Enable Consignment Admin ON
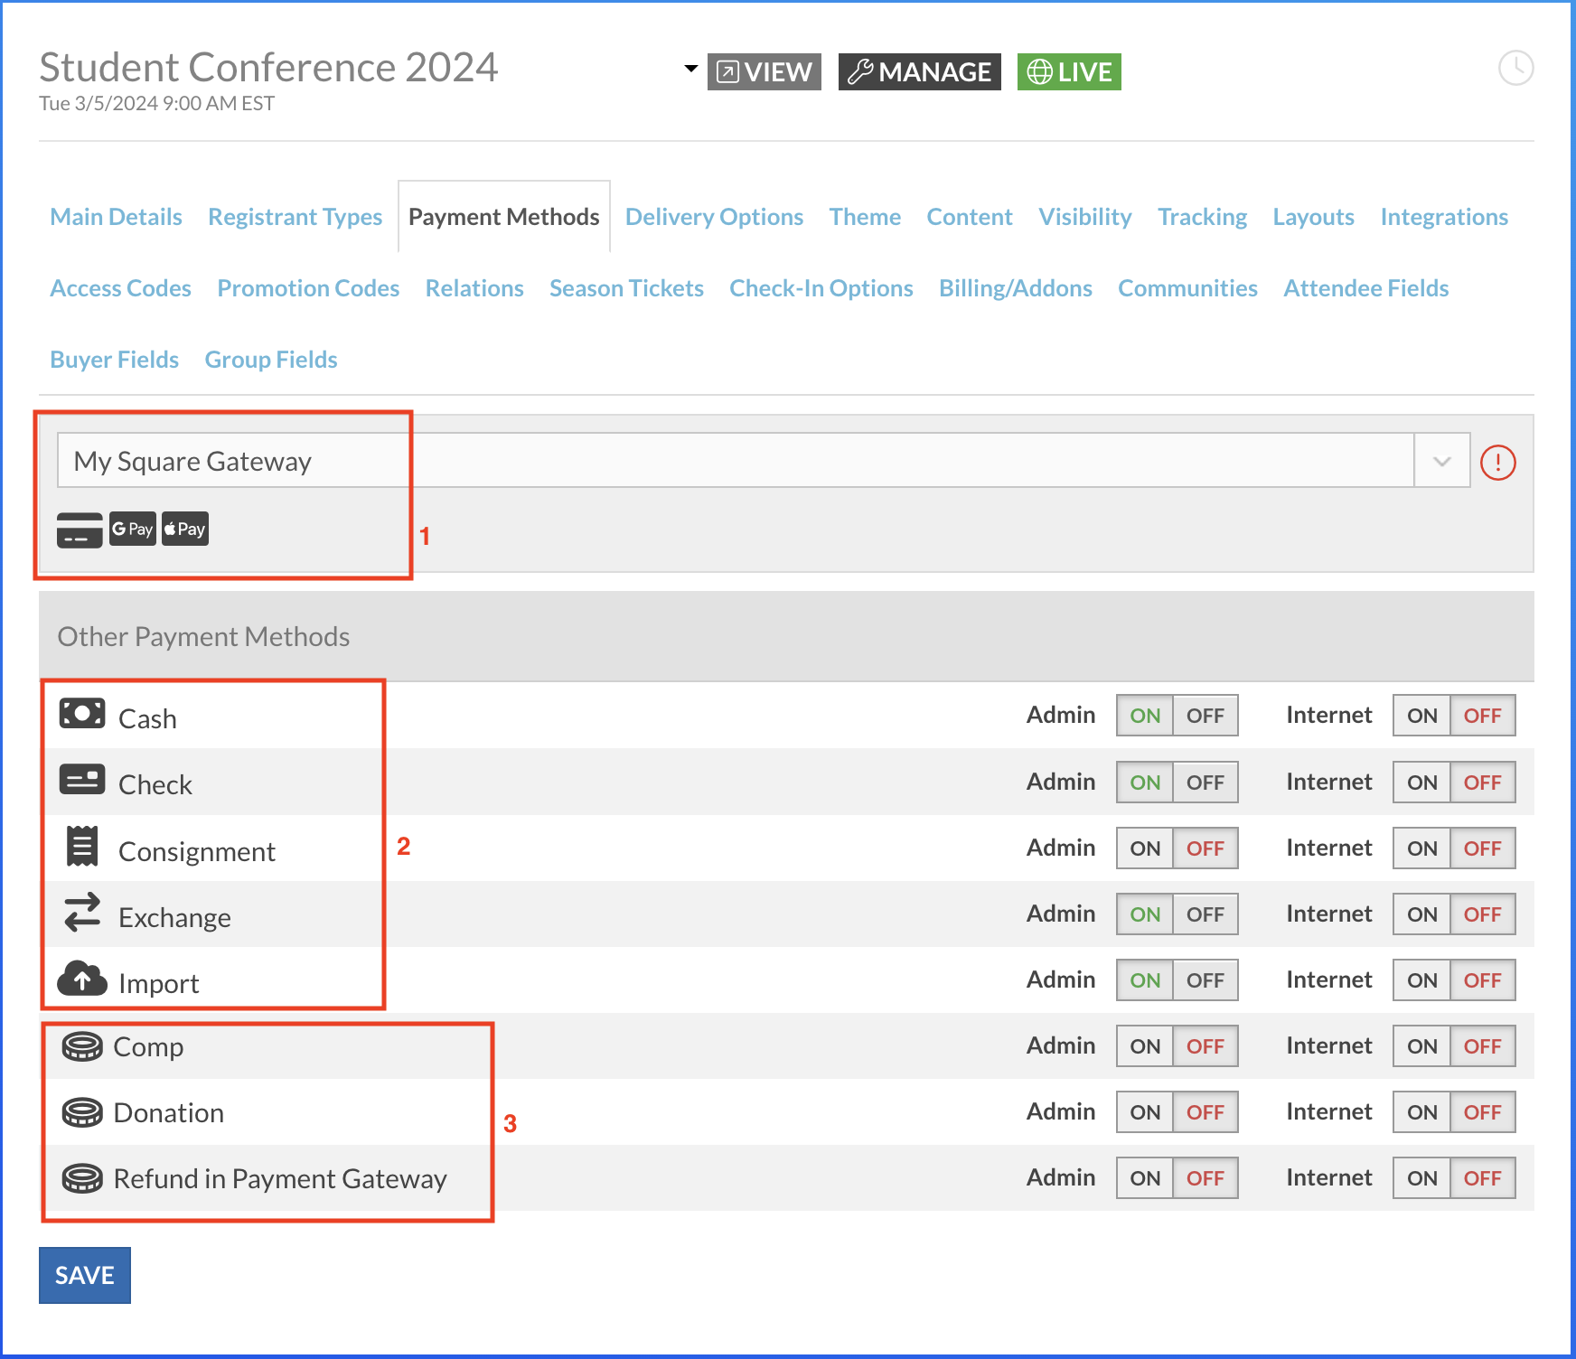Image resolution: width=1576 pixels, height=1359 pixels. pos(1145,848)
